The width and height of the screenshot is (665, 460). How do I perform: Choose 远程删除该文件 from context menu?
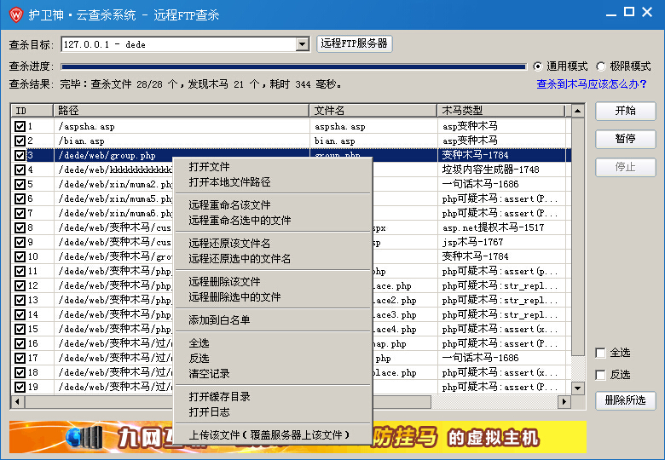(225, 282)
